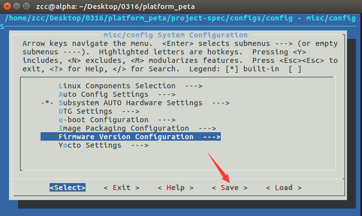Select u-boot Configuration entry
362x216 pixels.
[x=117, y=120]
